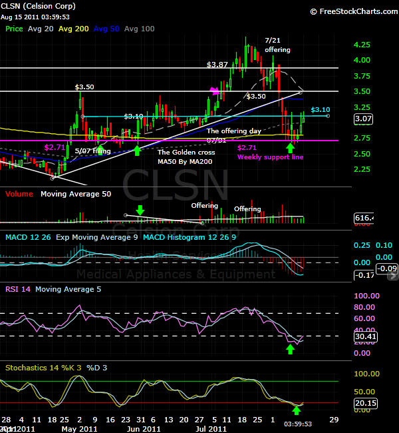Click the 3.07 current price box
Screen dimensions: 399x433
click(x=364, y=119)
